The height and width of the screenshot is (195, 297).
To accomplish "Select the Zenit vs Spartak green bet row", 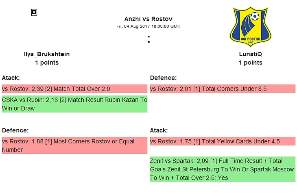I will point(223,169).
